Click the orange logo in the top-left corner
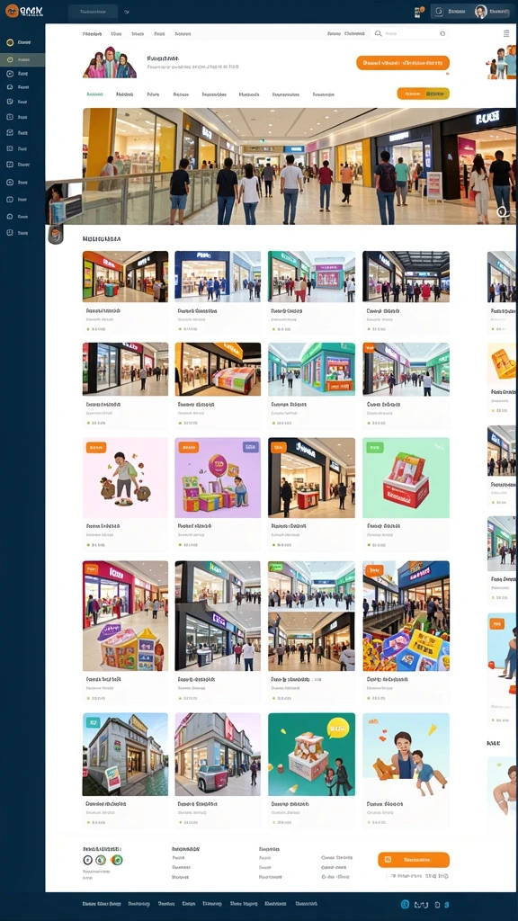Image resolution: width=518 pixels, height=921 pixels. click(x=12, y=11)
